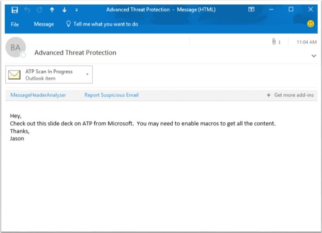Viewport: 322px width, 233px height.
Task: Click Report Suspicious Email add-in
Action: pyautogui.click(x=112, y=95)
